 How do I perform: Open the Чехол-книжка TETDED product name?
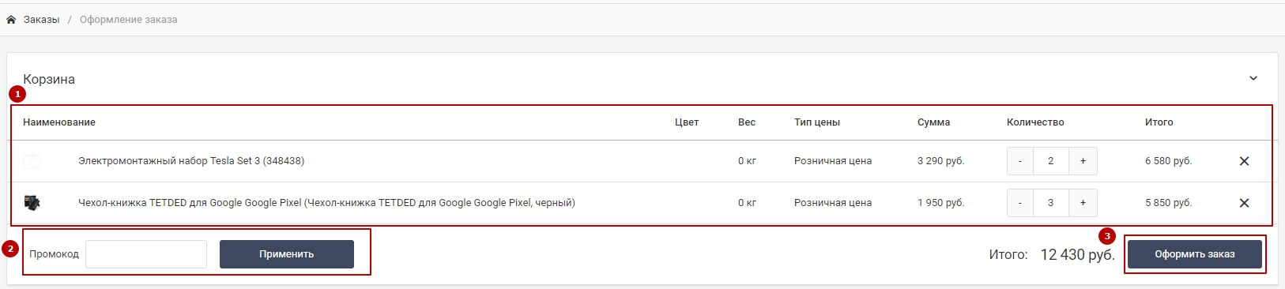[x=326, y=203]
